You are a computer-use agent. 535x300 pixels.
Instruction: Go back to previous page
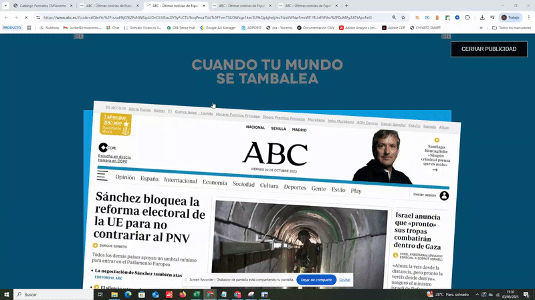click(x=6, y=17)
